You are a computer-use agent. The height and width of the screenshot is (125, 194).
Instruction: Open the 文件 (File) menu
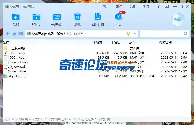[106, 6]
